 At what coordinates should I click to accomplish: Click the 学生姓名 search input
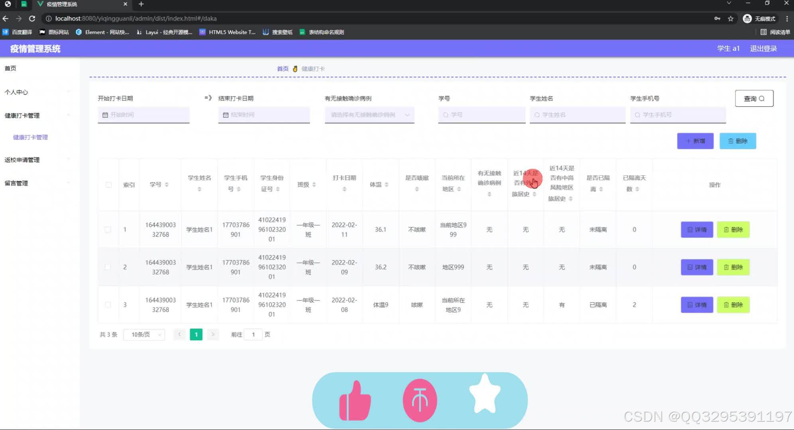pos(578,115)
